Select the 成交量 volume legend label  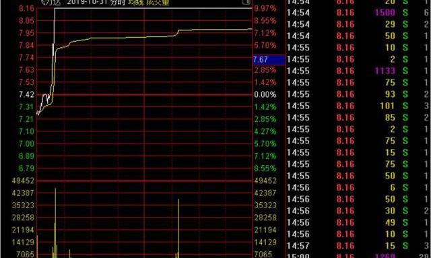point(158,3)
